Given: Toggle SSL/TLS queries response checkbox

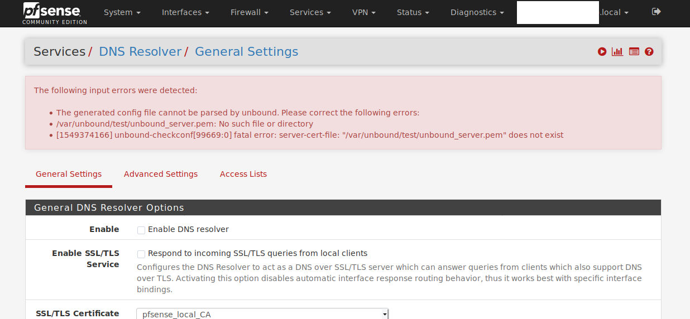Looking at the screenshot, I should click(141, 254).
